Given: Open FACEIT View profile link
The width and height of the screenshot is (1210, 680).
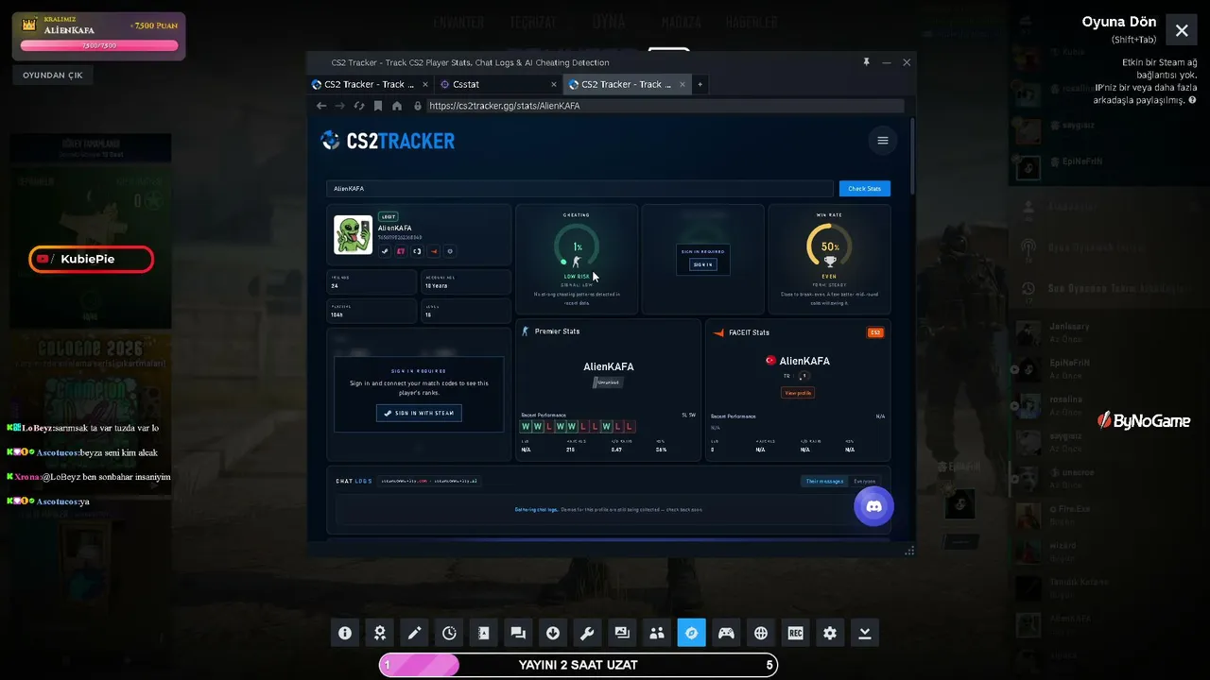Looking at the screenshot, I should pos(797,393).
